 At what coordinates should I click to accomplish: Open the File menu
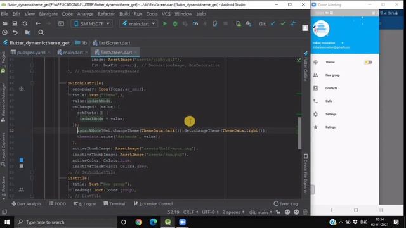[4, 14]
